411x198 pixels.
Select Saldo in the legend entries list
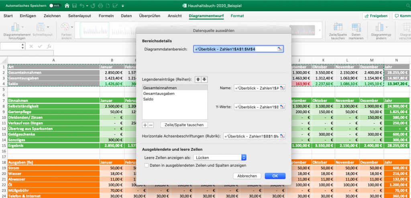pyautogui.click(x=175, y=99)
